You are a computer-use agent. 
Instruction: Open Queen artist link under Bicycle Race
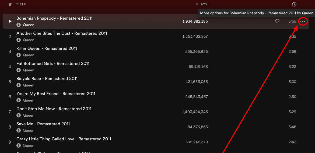click(x=29, y=85)
